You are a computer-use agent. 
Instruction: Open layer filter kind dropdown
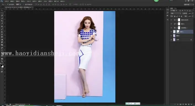click(174, 11)
